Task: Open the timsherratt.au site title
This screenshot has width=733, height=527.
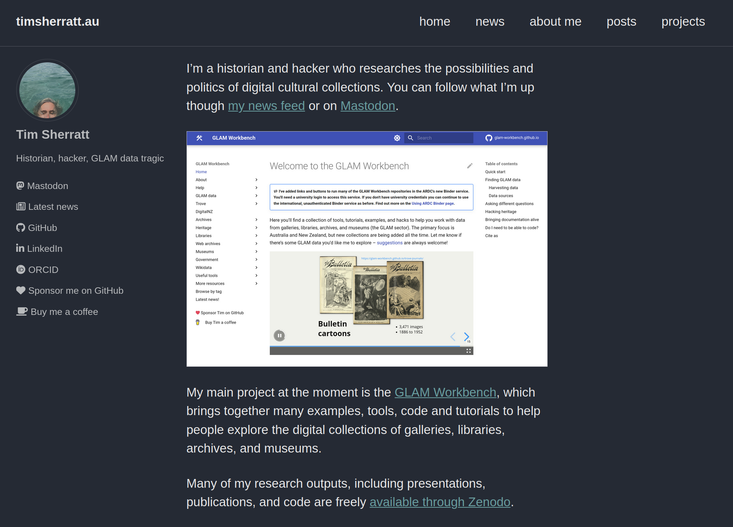Action: click(x=58, y=22)
